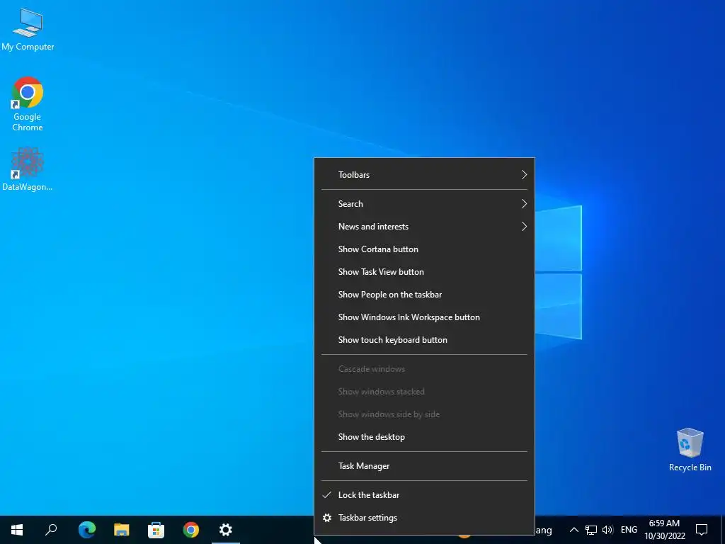Open File Explorer from the taskbar
725x544 pixels.
coord(121,530)
